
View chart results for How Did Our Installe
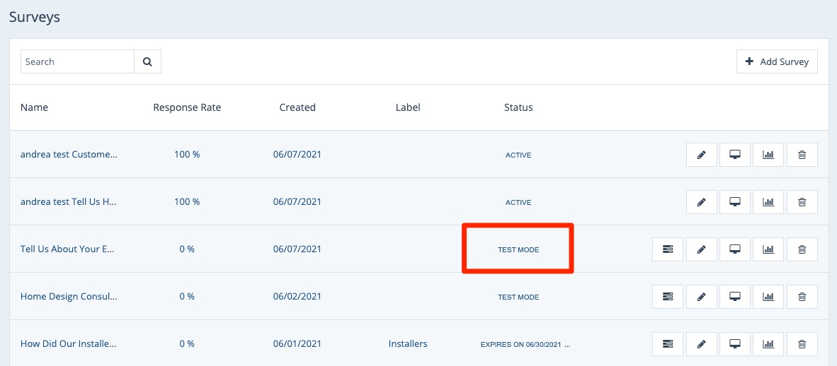click(x=768, y=344)
